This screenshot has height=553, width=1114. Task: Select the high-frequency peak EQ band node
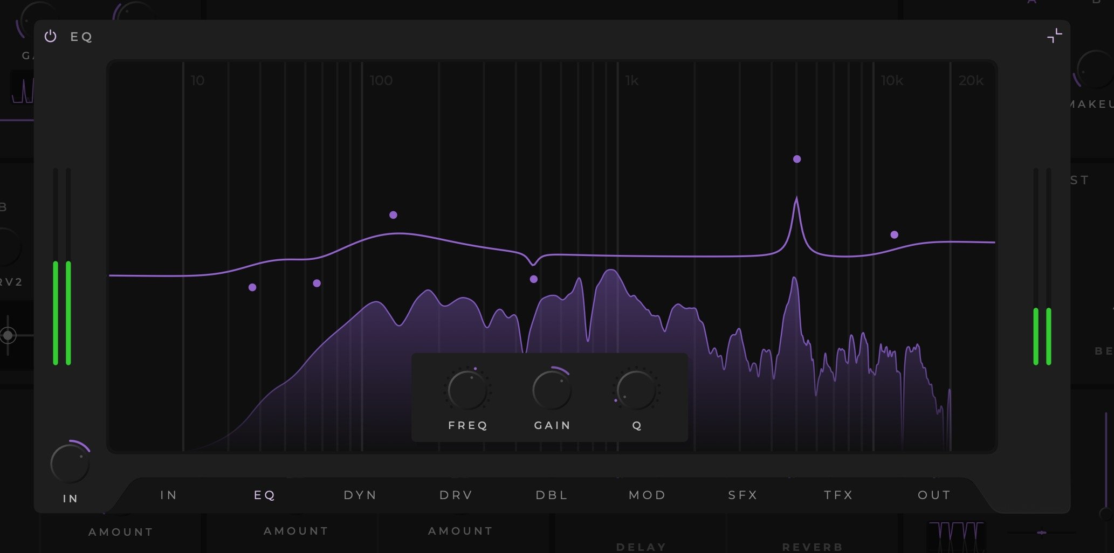(x=796, y=158)
